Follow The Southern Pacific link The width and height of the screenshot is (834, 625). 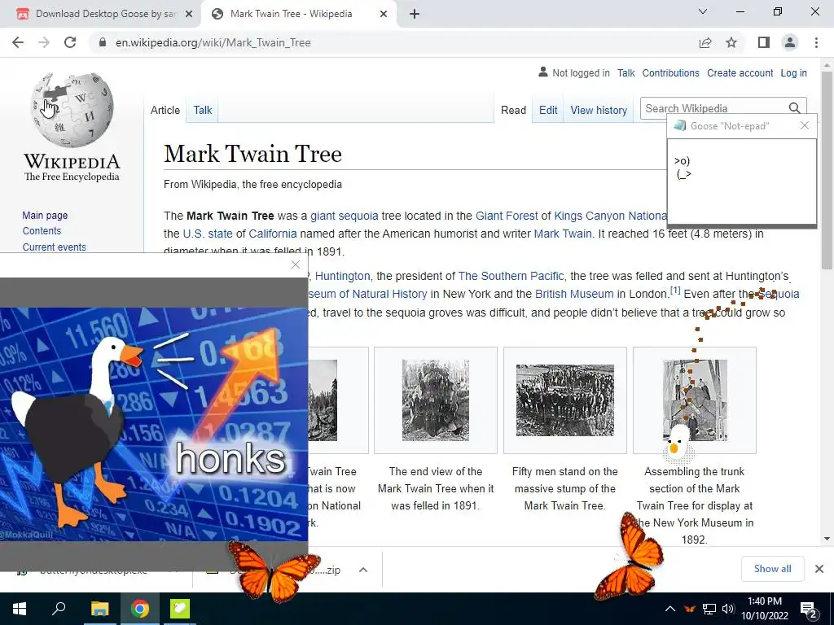tap(511, 276)
